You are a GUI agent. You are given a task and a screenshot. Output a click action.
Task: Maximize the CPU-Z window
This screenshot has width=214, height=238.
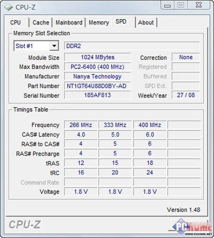[x=181, y=5]
